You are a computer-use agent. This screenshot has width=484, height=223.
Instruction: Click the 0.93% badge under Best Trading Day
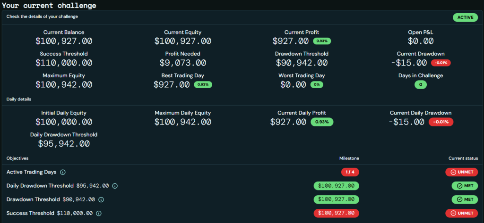click(203, 85)
